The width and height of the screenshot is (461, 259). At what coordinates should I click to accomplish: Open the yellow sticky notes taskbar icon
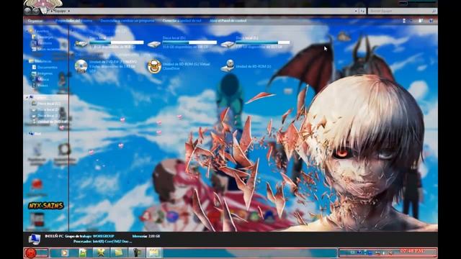(x=119, y=253)
